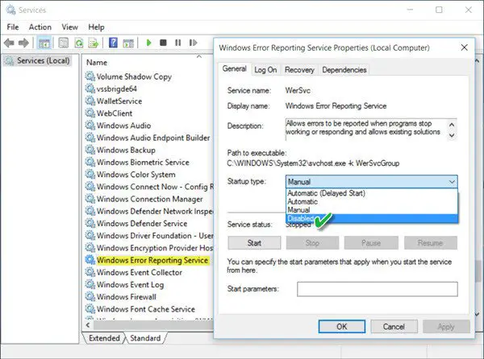
Task: Click description box scroll-down arrow
Action: [452, 135]
